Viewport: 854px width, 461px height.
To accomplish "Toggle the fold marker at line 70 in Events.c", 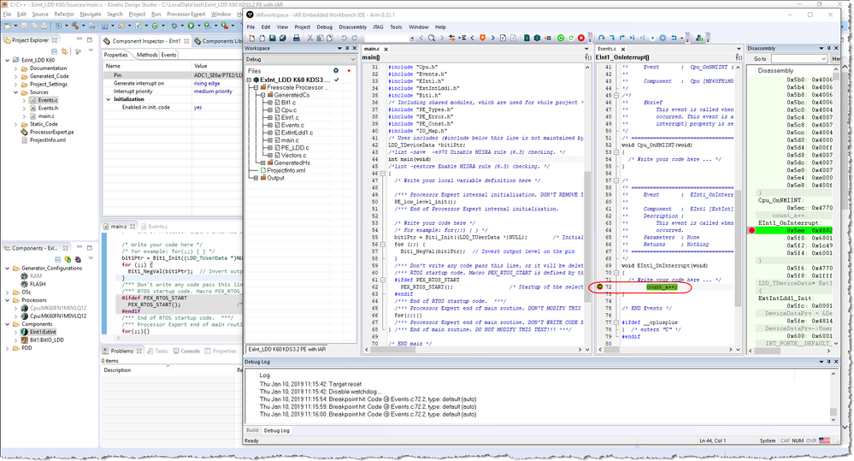I will coord(616,273).
